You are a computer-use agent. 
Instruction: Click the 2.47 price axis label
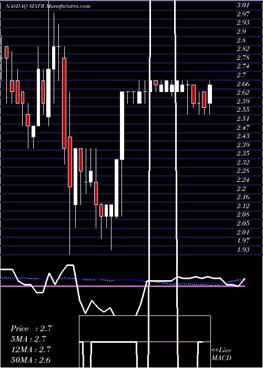[x=243, y=128]
